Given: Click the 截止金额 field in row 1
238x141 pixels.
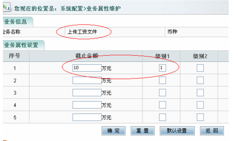Looking at the screenshot, I should tap(87, 68).
